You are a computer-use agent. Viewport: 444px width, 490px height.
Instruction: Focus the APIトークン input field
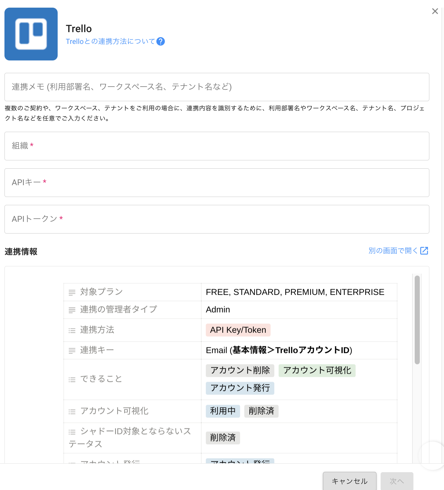pos(217,219)
